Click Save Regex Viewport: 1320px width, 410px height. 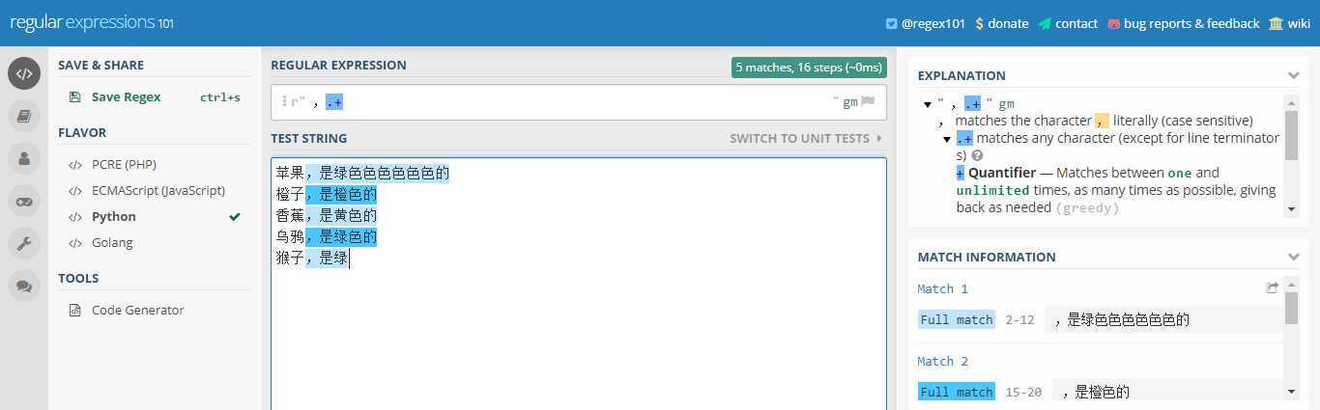pyautogui.click(x=126, y=97)
